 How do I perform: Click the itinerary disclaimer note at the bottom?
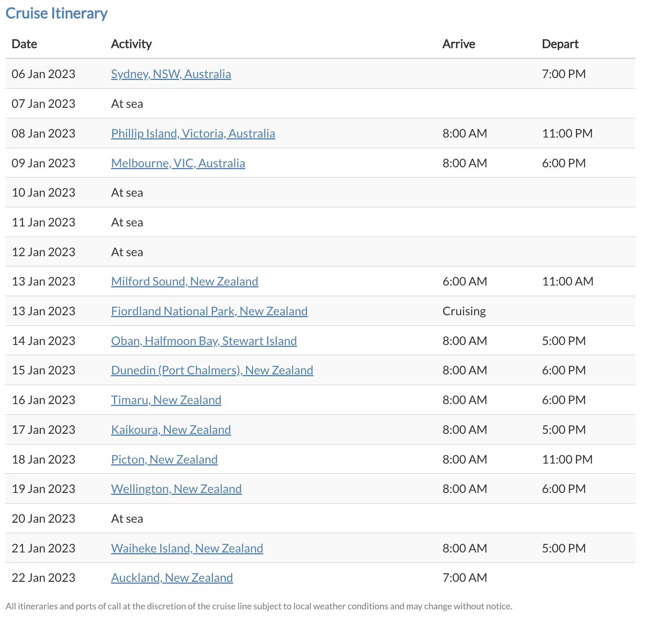[259, 606]
